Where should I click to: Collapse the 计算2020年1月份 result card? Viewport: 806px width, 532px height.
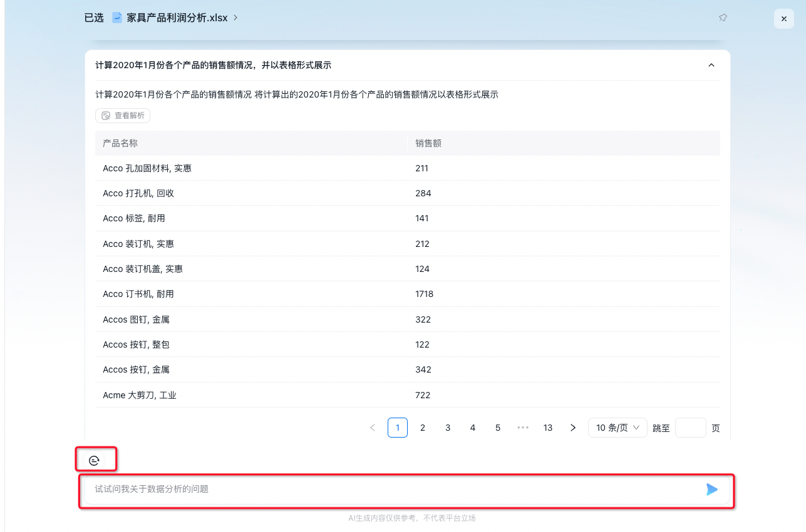tap(711, 65)
